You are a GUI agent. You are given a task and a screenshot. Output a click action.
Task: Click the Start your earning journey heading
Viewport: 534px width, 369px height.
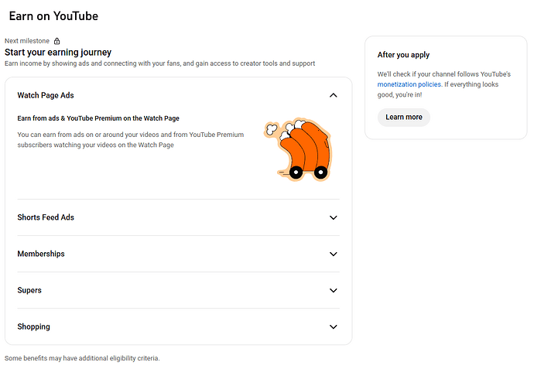(x=58, y=52)
